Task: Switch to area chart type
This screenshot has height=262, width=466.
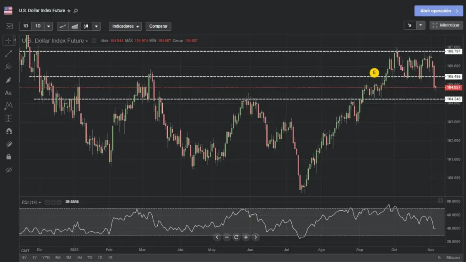Action: 75,26
